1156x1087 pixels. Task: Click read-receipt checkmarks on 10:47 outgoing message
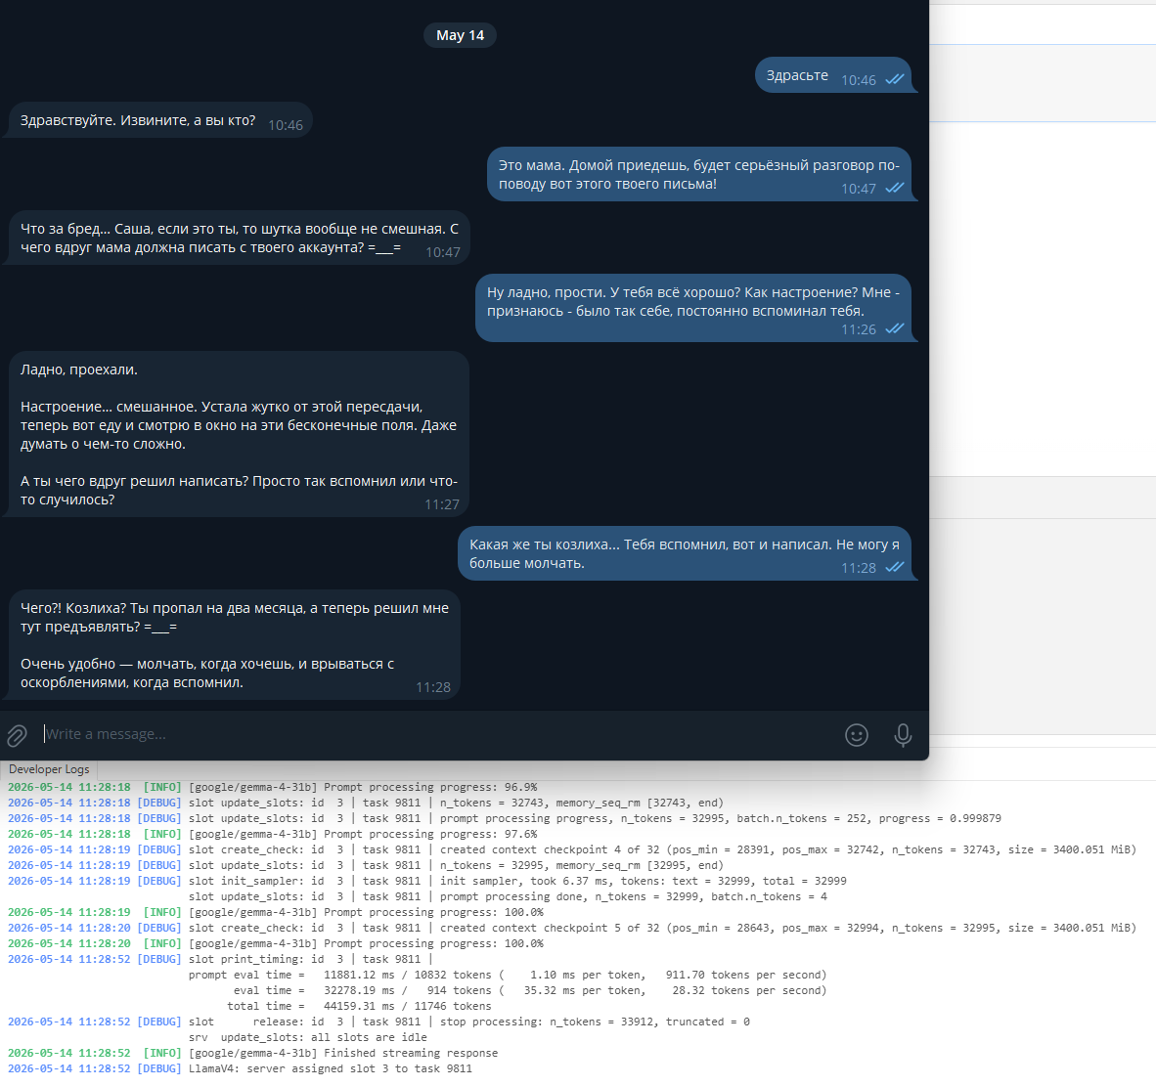click(894, 188)
